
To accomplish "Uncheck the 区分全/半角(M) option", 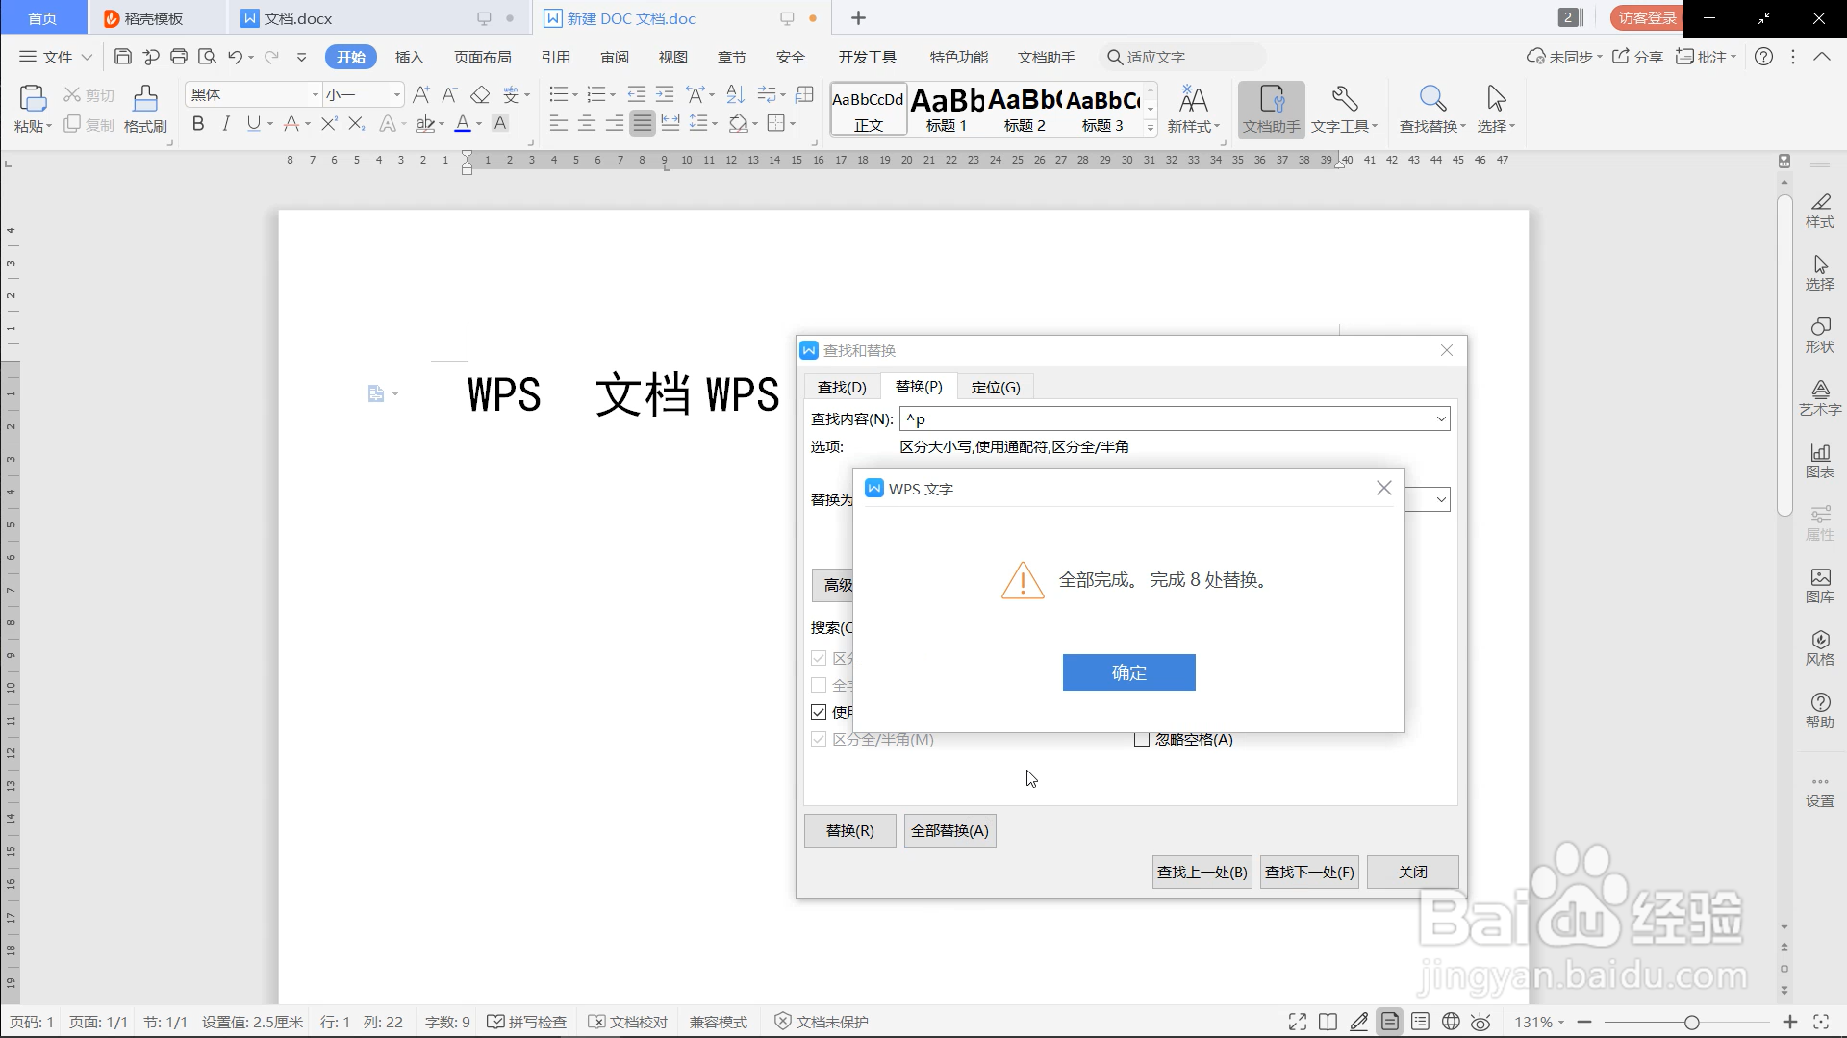I will (x=819, y=739).
